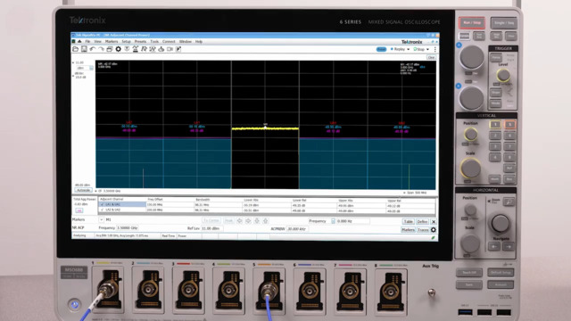The width and height of the screenshot is (571, 321).
Task: Move marker up with arrow icon
Action: click(266, 221)
